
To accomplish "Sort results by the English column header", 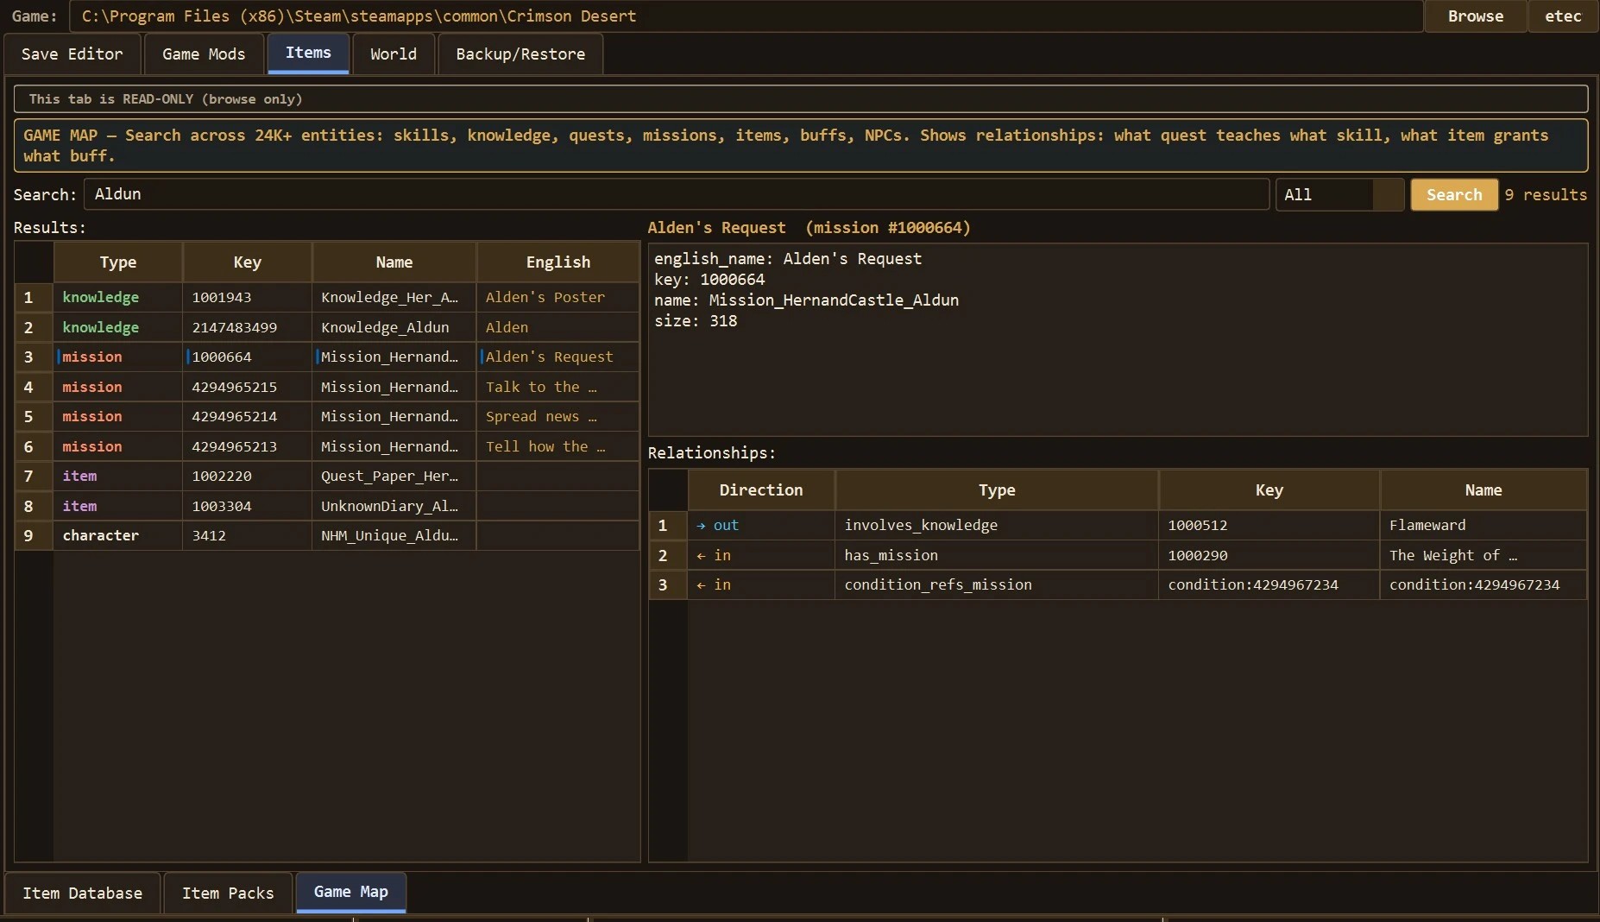I will click(x=558, y=262).
